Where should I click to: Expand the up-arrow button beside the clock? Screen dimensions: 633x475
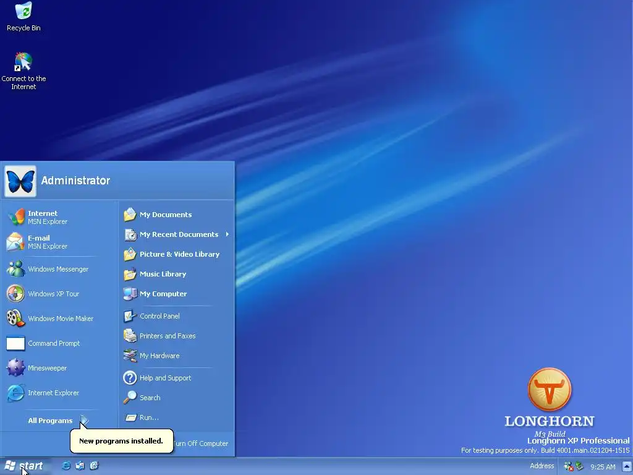(x=627, y=467)
